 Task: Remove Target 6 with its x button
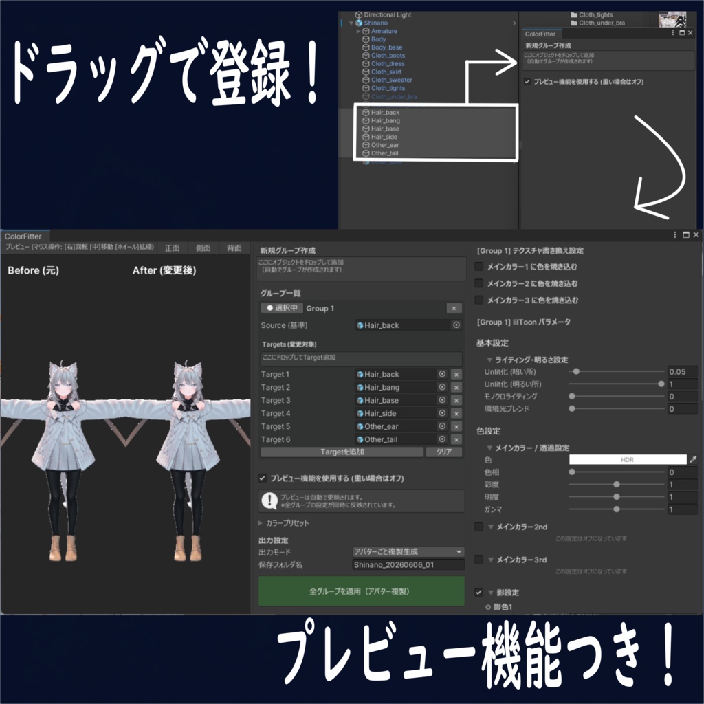point(456,439)
